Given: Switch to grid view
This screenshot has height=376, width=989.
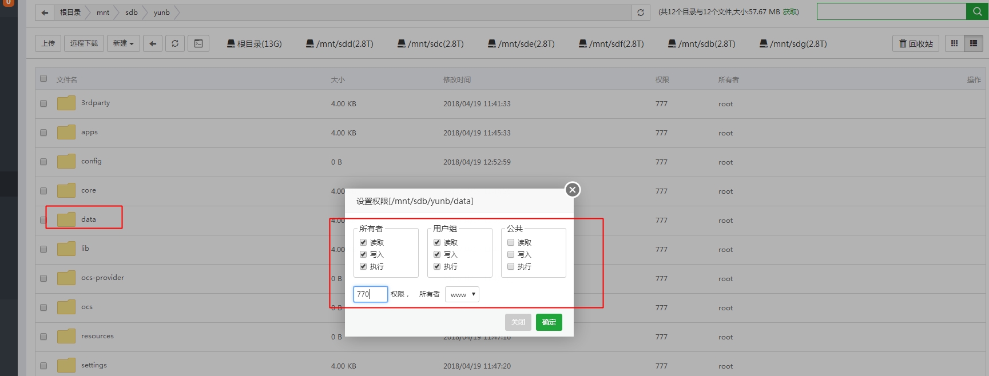Looking at the screenshot, I should coord(954,43).
